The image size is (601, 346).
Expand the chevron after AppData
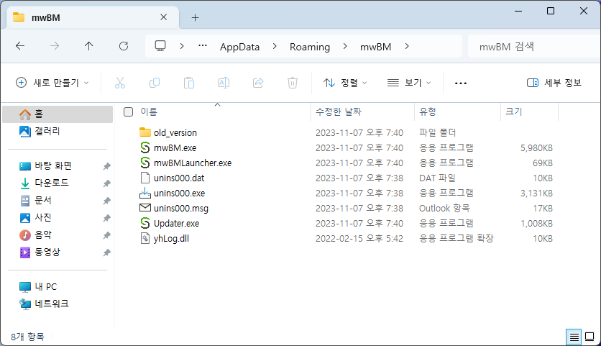pos(275,47)
